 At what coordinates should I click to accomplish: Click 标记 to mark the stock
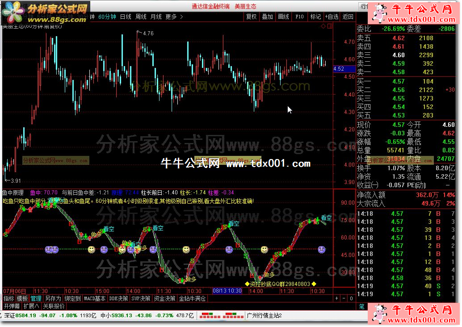click(315, 17)
